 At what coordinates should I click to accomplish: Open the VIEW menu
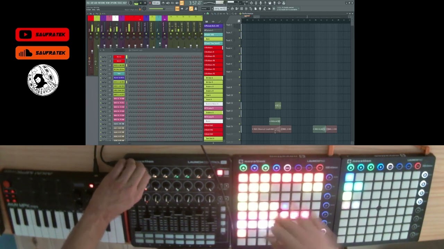point(108,3)
